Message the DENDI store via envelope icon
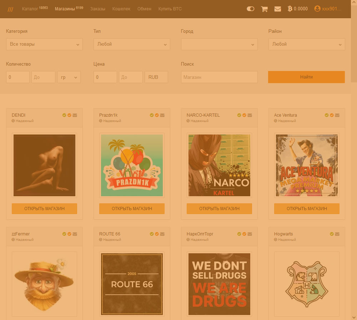The image size is (357, 320). click(75, 115)
